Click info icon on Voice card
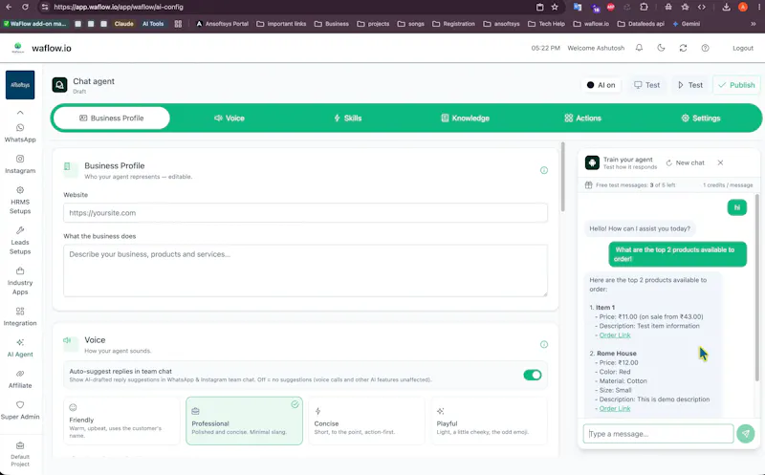The width and height of the screenshot is (765, 475). point(544,344)
